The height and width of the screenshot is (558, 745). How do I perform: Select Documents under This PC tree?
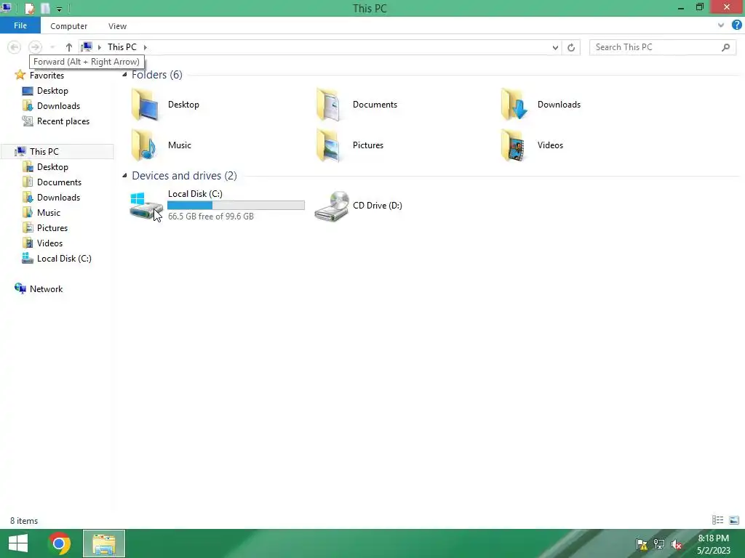(59, 182)
